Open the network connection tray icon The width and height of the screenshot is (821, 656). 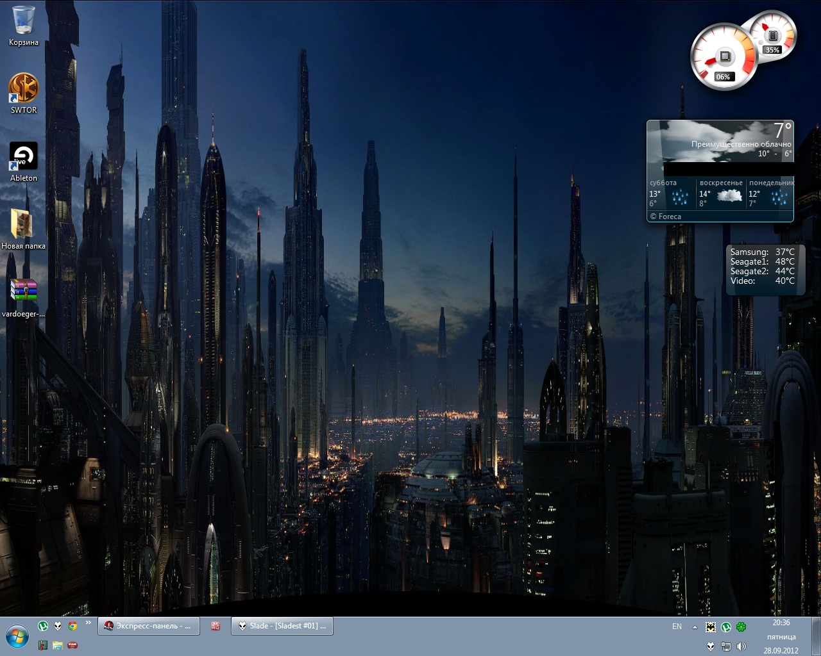(726, 646)
